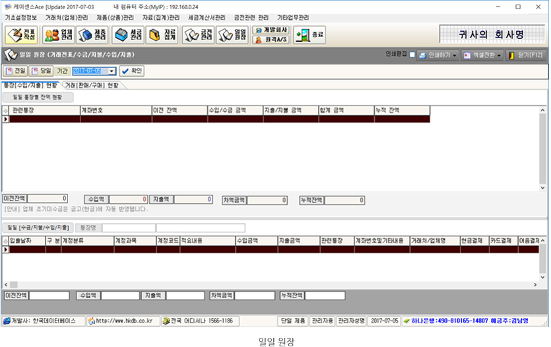This screenshot has height=347, width=551.
Task: Toggle the 인쇄편집 checkbox
Action: click(412, 55)
